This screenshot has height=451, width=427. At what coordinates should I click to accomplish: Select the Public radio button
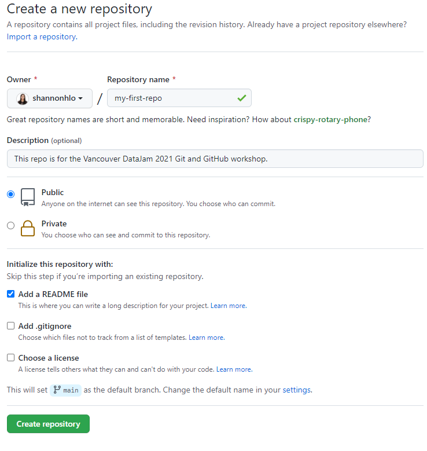(11, 195)
